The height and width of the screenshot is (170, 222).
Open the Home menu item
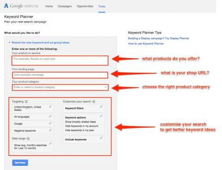pos(49,6)
